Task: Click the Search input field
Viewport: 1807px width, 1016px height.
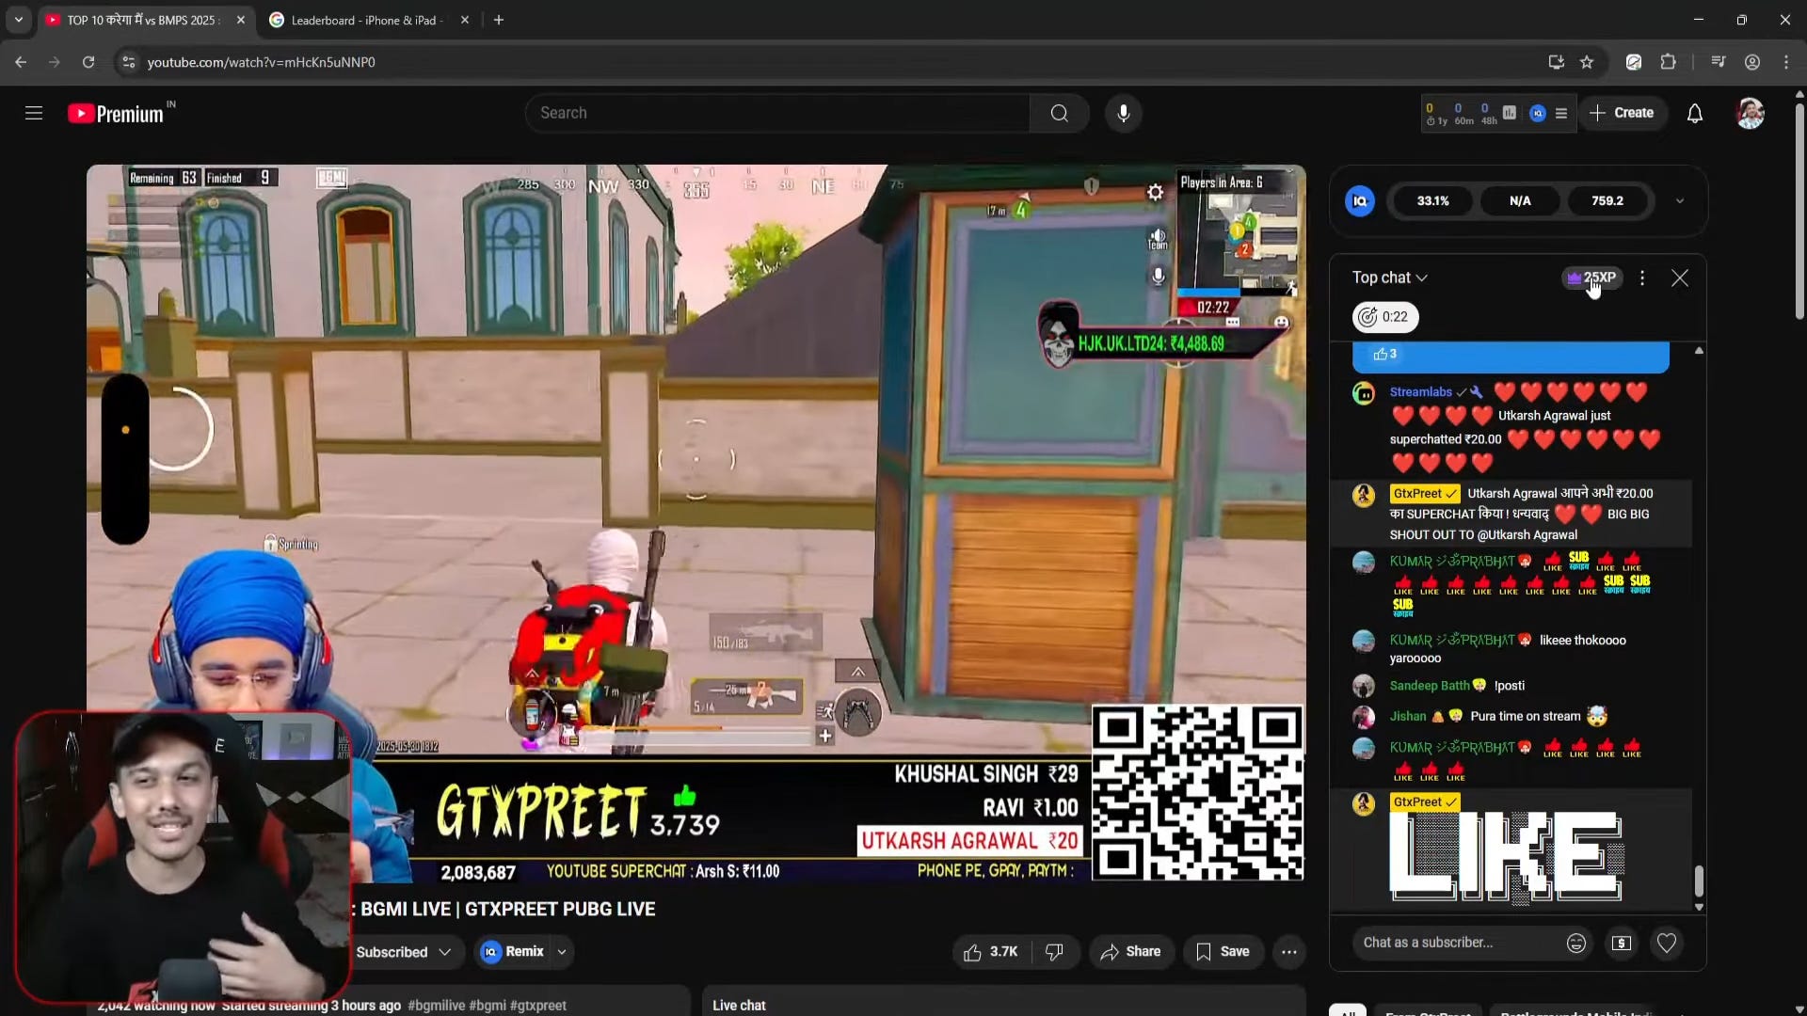Action: point(777,113)
